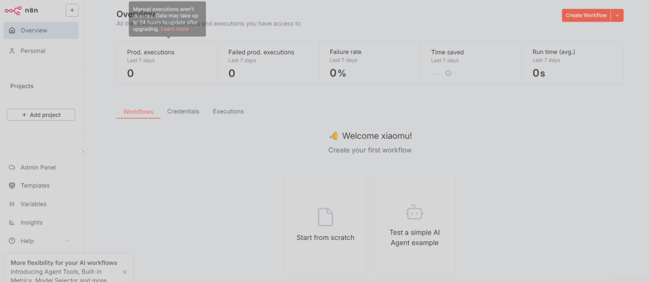Click the blank file icon

tap(326, 217)
